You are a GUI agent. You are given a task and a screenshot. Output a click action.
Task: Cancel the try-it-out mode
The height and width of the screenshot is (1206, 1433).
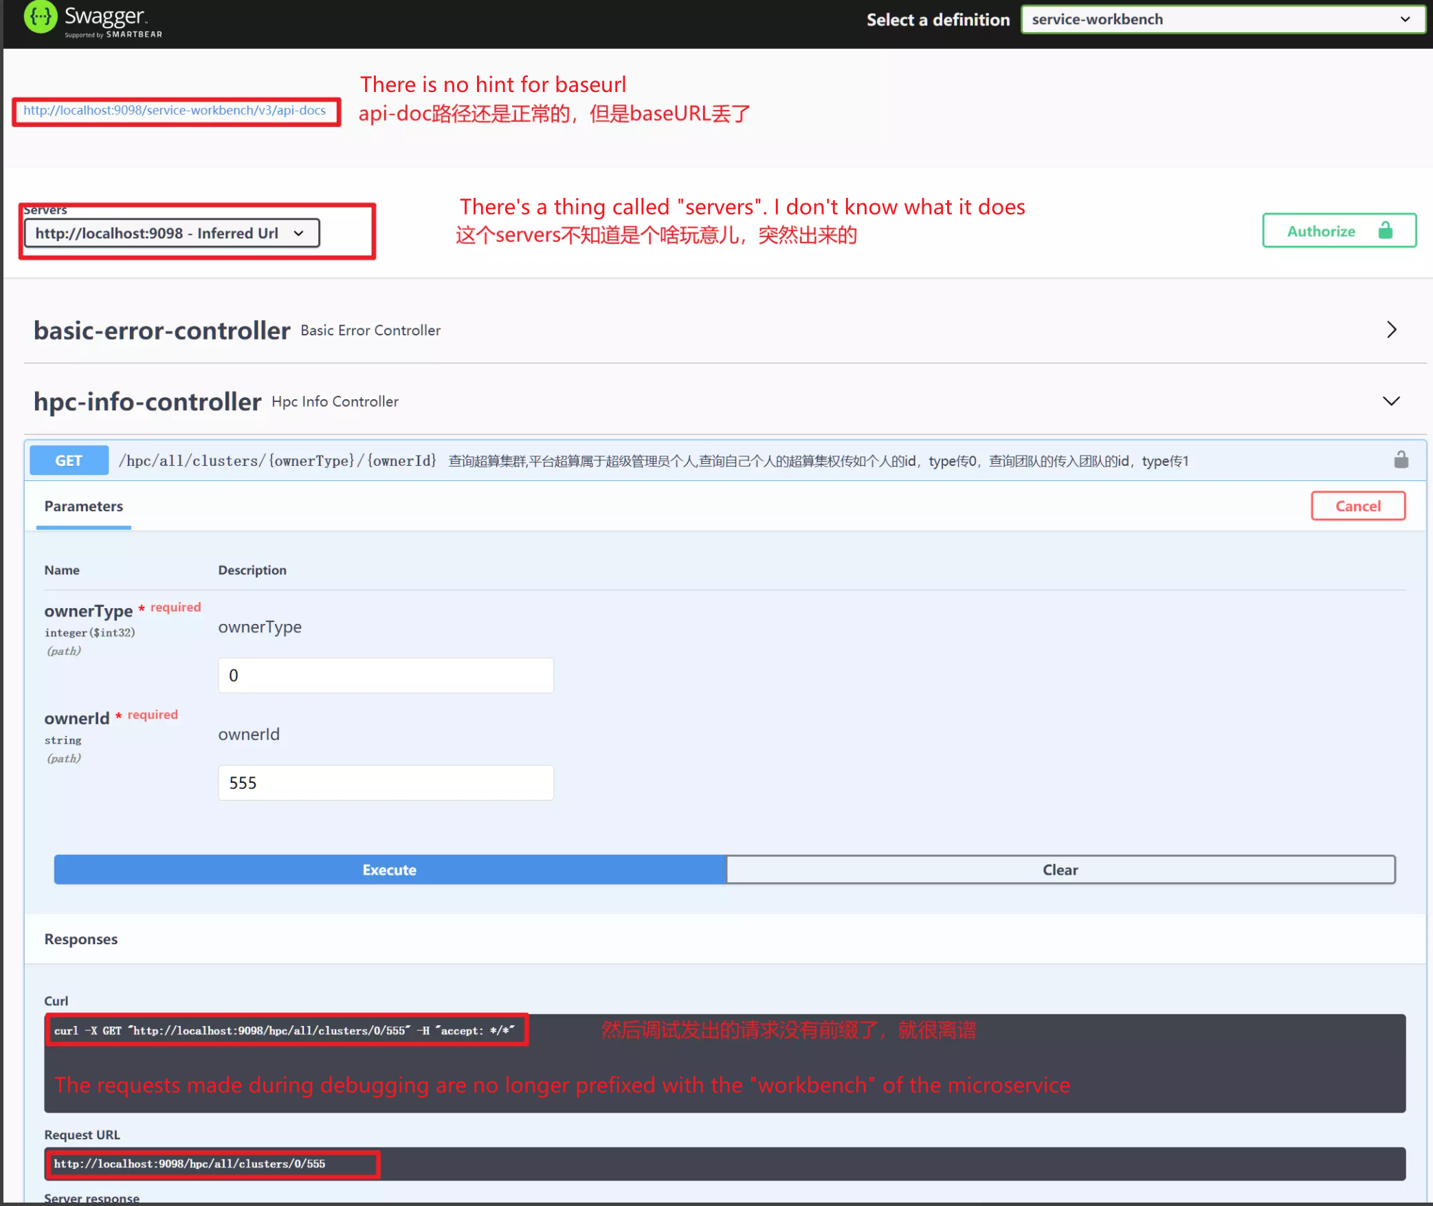1357,506
